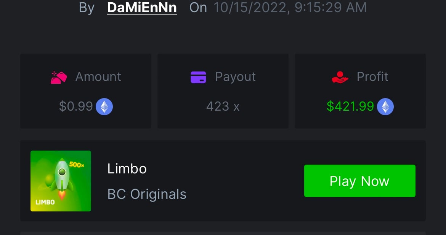Open DaMiEnNn's user profile link
This screenshot has height=235, width=446.
pyautogui.click(x=142, y=8)
